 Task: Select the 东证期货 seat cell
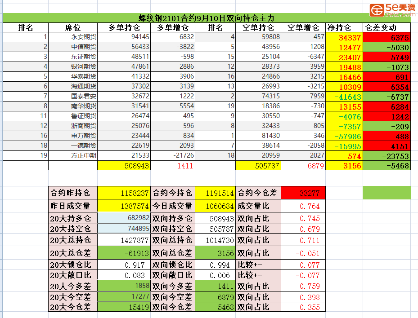coord(73,57)
